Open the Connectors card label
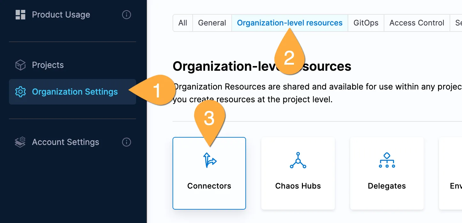 (209, 186)
